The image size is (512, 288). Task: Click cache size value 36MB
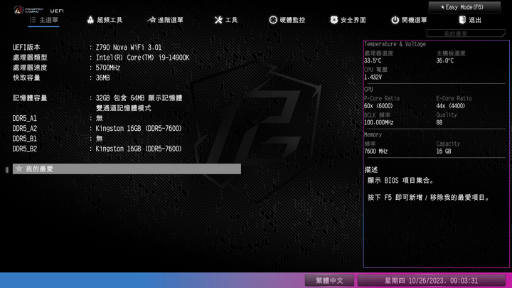(x=102, y=78)
